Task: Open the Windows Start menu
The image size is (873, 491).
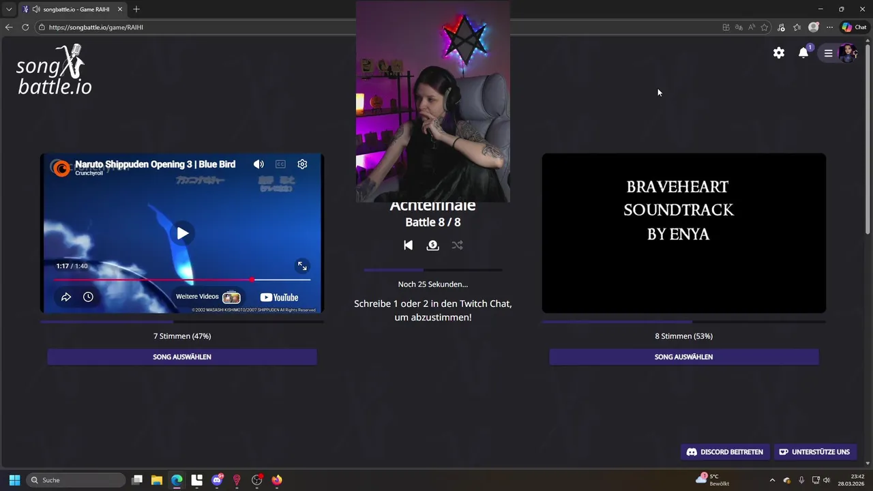Action: pos(14,480)
